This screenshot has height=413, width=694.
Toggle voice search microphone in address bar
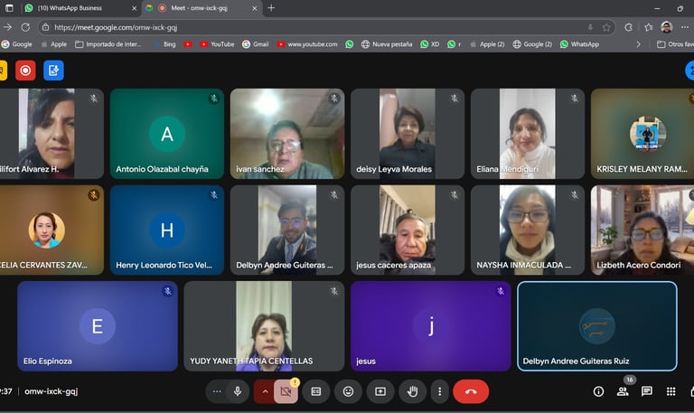coord(590,27)
